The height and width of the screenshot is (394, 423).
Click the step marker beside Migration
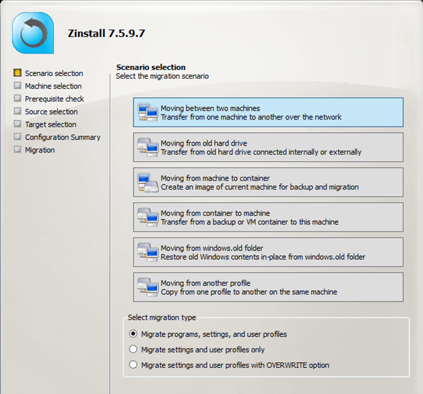coord(17,149)
